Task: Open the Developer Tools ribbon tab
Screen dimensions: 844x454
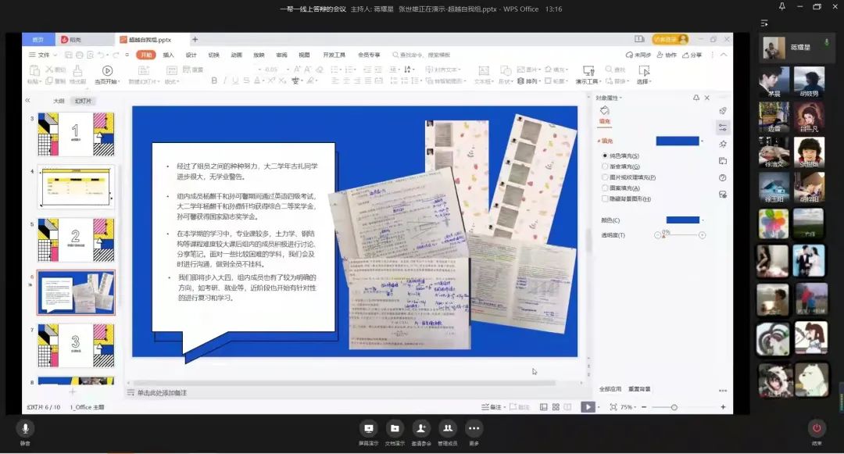Action: 334,55
